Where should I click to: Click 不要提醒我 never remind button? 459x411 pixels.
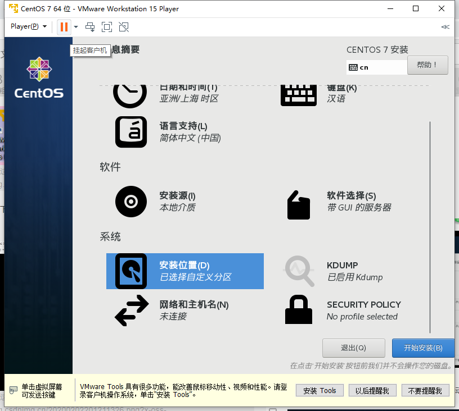425,391
